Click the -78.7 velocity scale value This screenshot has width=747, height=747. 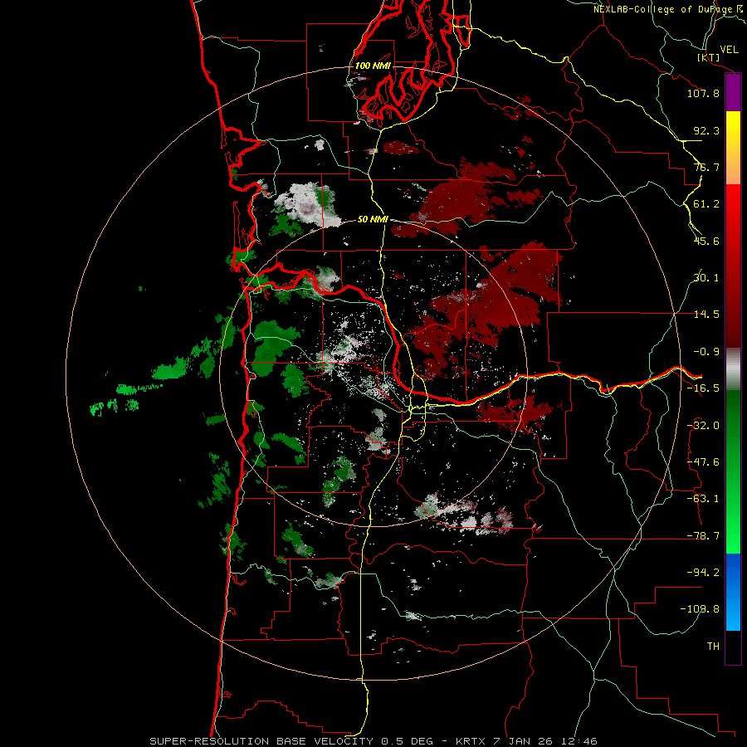703,536
